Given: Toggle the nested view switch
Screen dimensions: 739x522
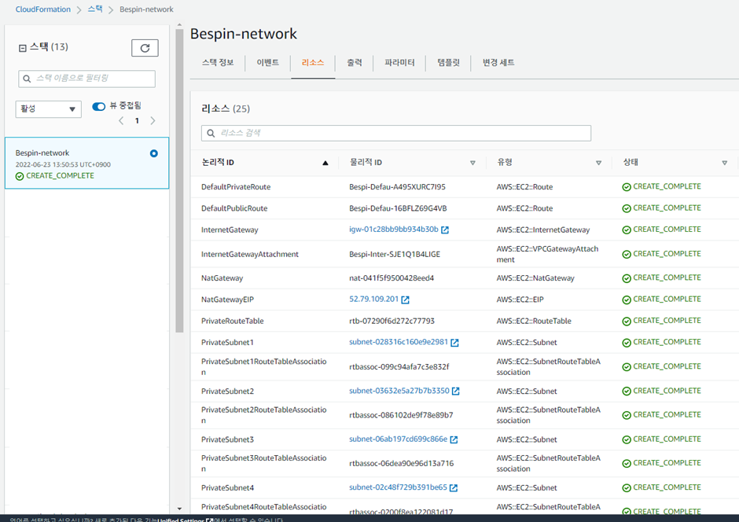Looking at the screenshot, I should coord(98,106).
